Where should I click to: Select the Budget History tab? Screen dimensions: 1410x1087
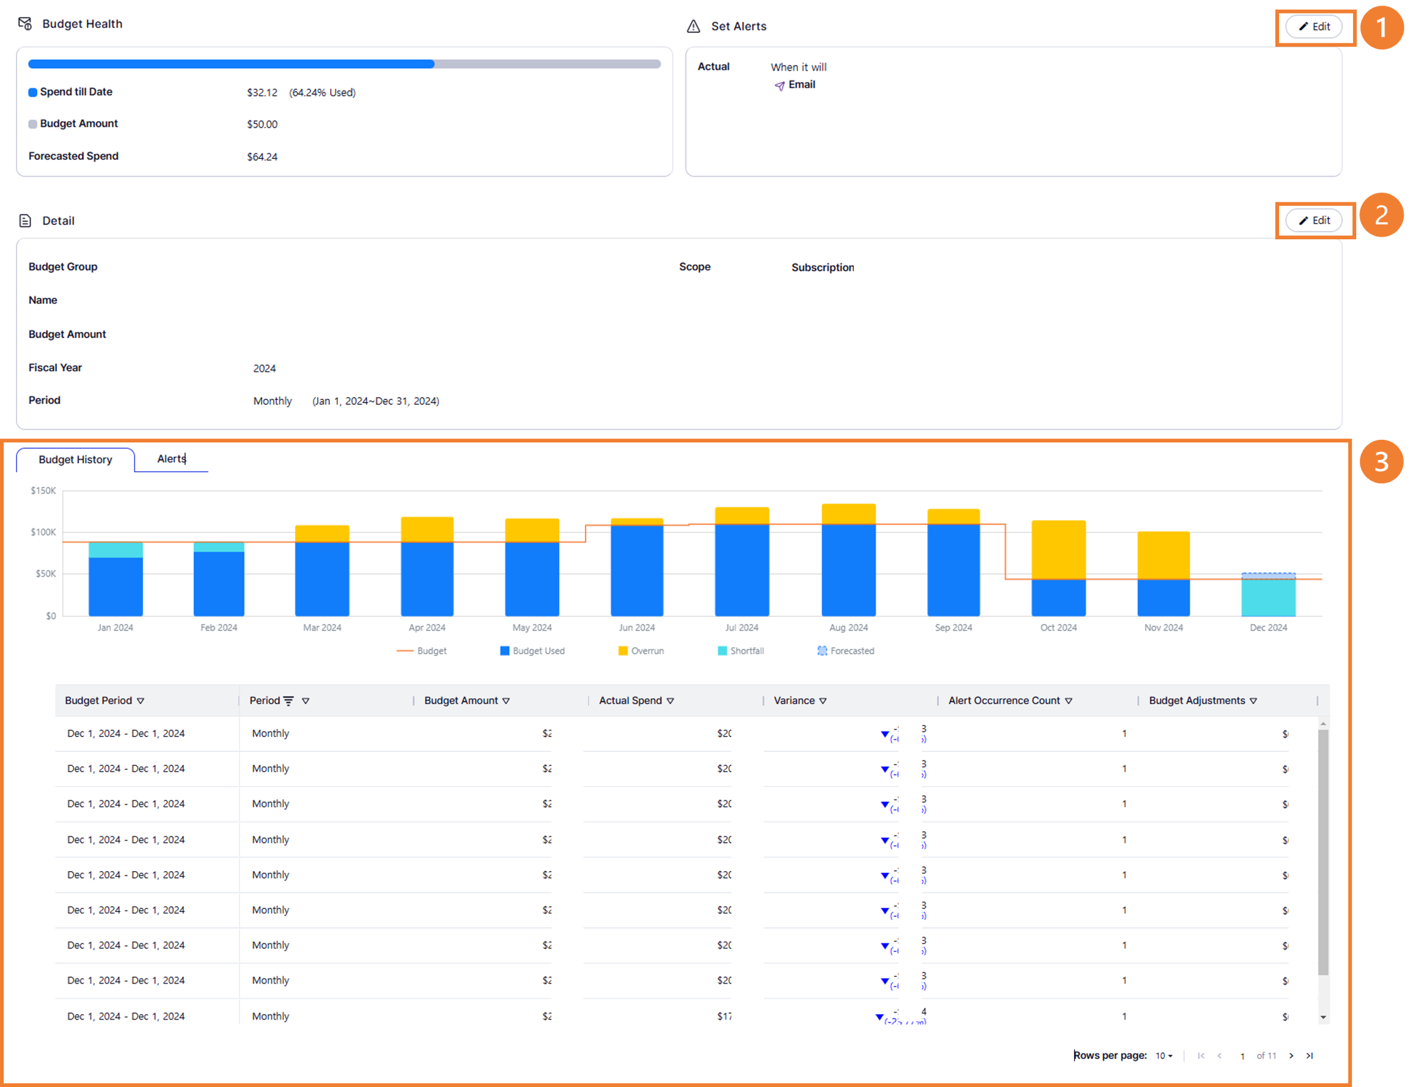(75, 459)
